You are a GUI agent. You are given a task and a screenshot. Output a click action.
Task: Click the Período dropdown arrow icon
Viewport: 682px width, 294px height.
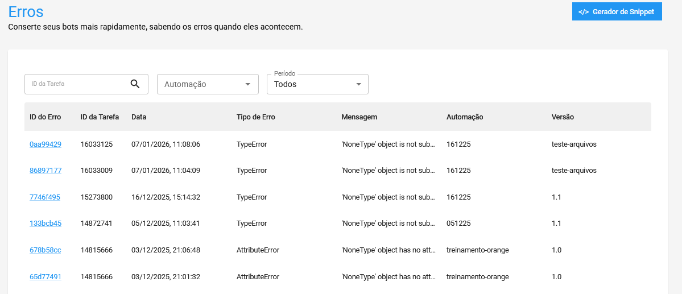358,84
